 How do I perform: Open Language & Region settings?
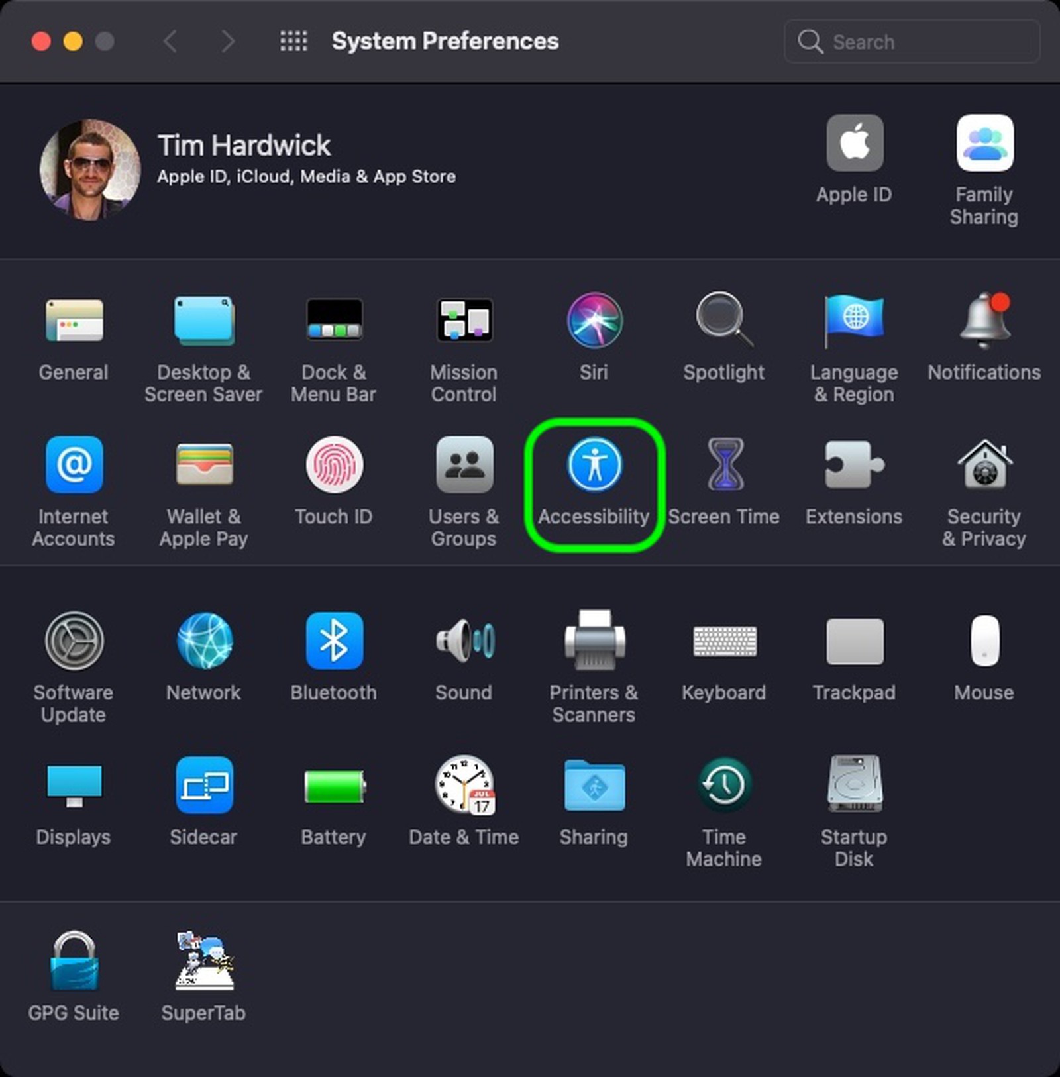click(854, 321)
